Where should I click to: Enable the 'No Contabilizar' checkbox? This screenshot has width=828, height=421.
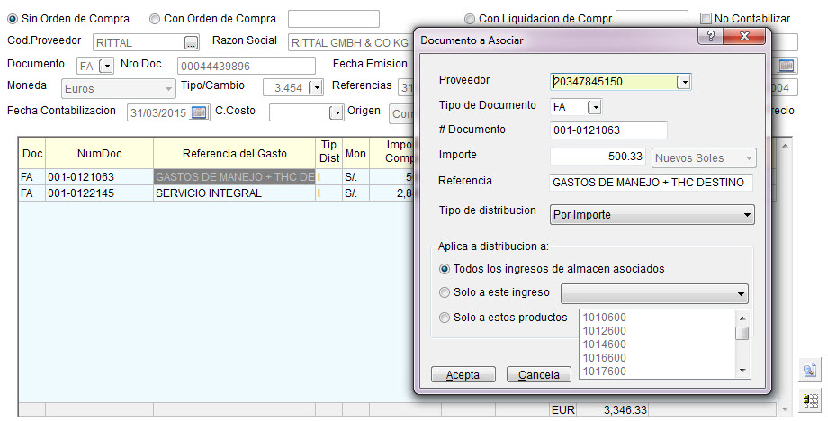click(706, 19)
